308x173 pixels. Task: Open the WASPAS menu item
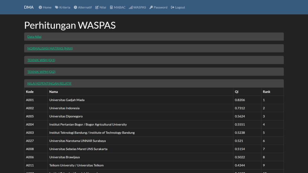point(137,7)
